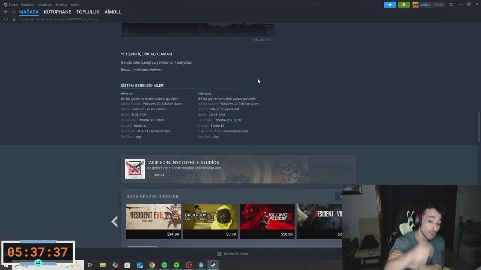
Task: Switch to Big Picture mode icon
Action: click(x=451, y=4)
